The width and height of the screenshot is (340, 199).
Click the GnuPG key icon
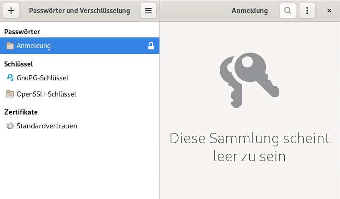(x=10, y=78)
